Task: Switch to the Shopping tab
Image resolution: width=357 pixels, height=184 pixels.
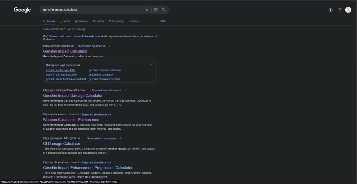Action: 116,21
